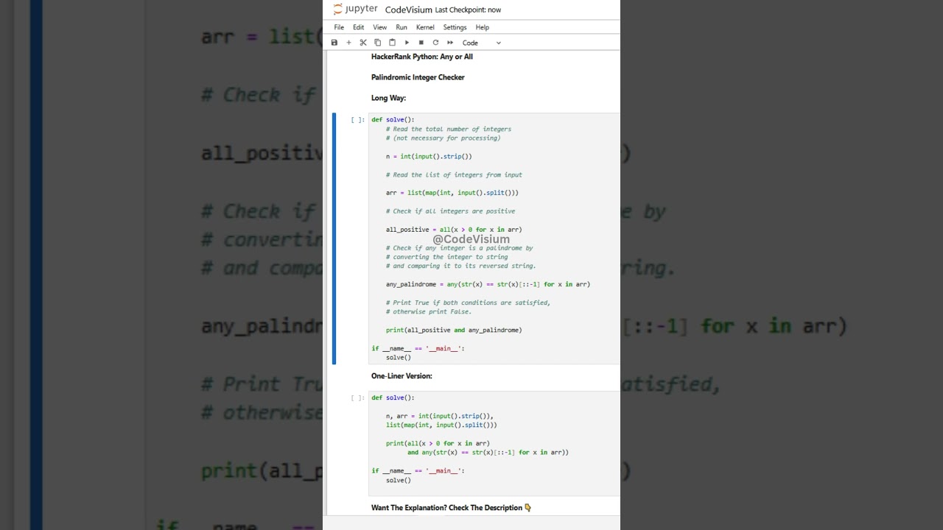Click the comment '# Read the list of integers from input'
Viewport: 943px width, 530px height.
point(454,174)
